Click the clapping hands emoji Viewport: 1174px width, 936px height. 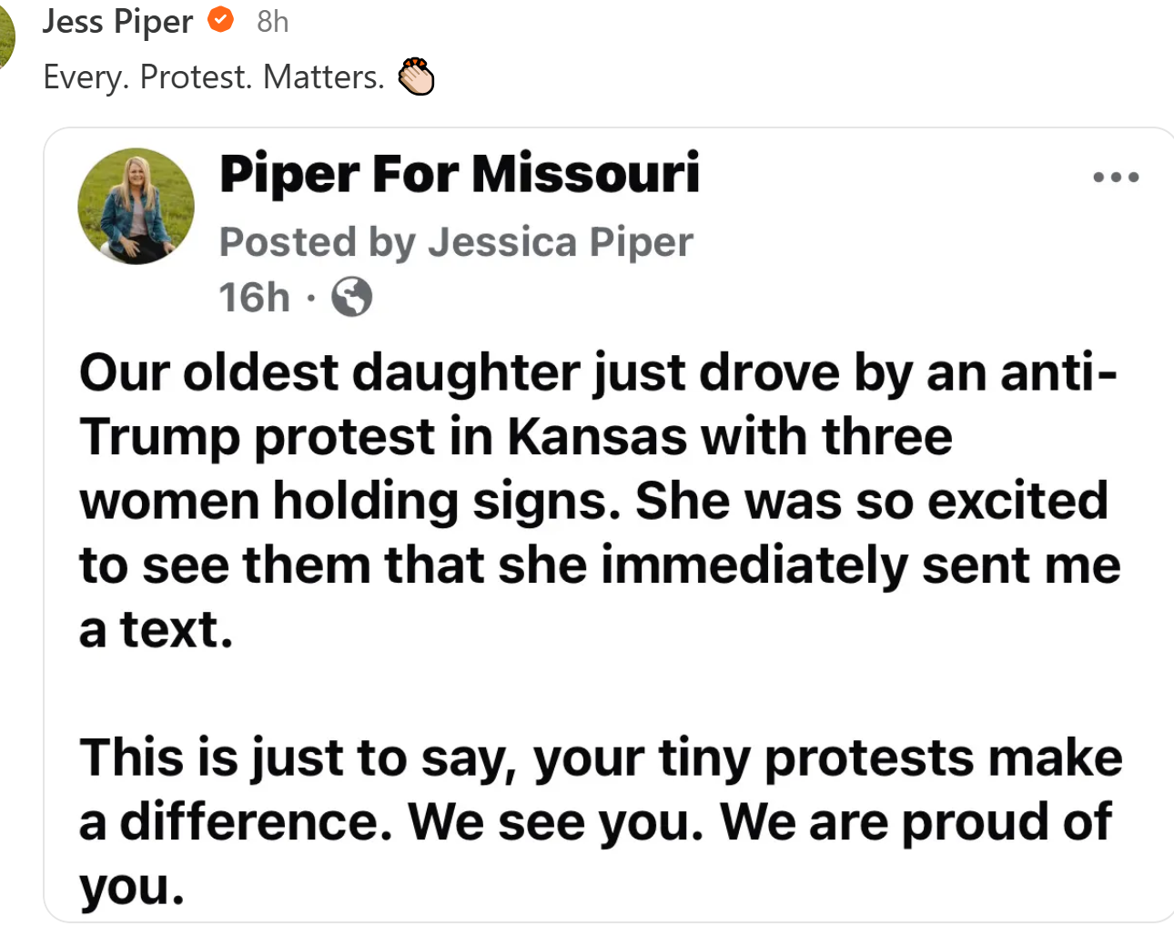(x=418, y=76)
